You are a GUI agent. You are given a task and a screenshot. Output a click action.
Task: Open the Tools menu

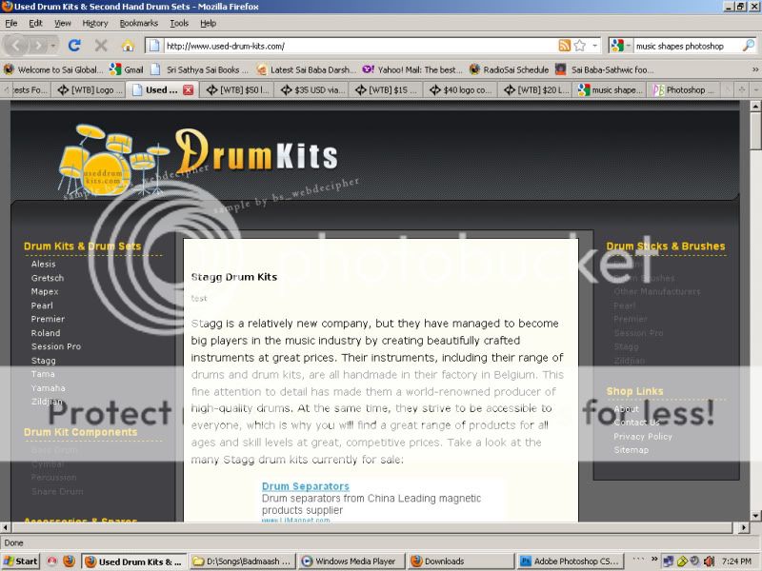click(179, 23)
